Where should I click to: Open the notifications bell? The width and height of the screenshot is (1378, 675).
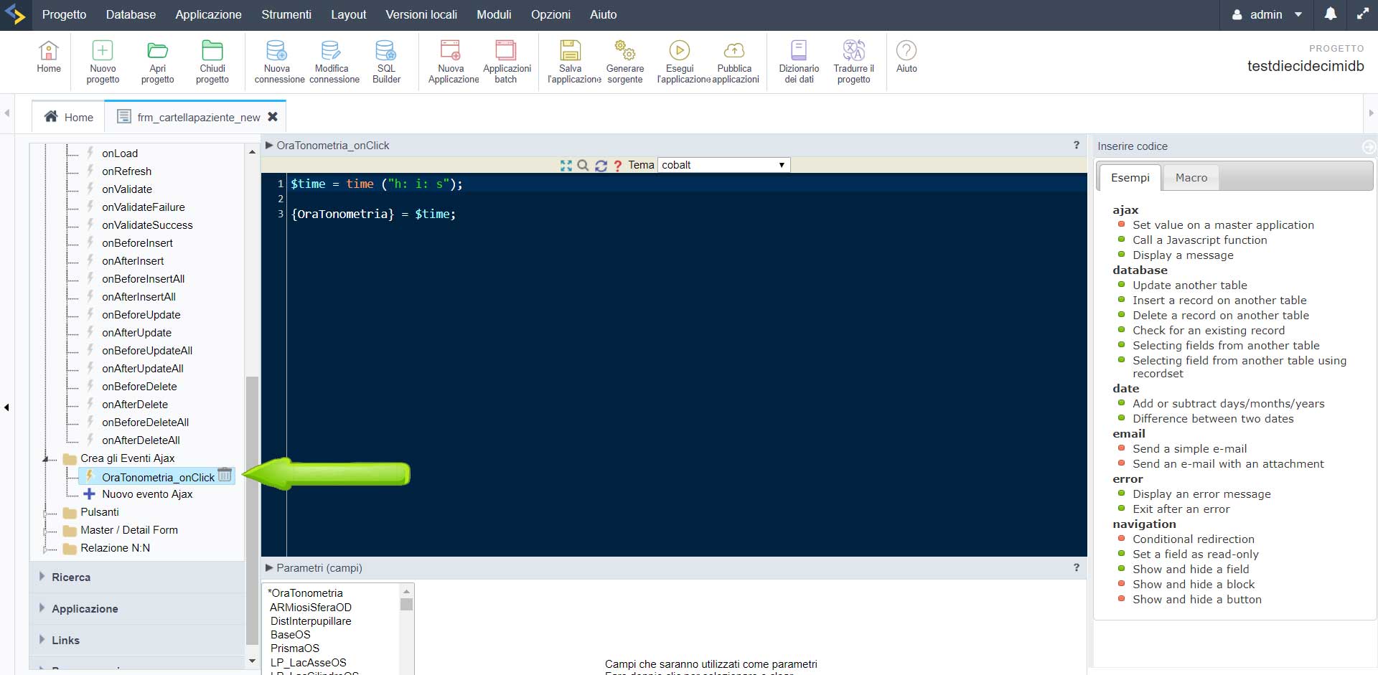pos(1330,14)
